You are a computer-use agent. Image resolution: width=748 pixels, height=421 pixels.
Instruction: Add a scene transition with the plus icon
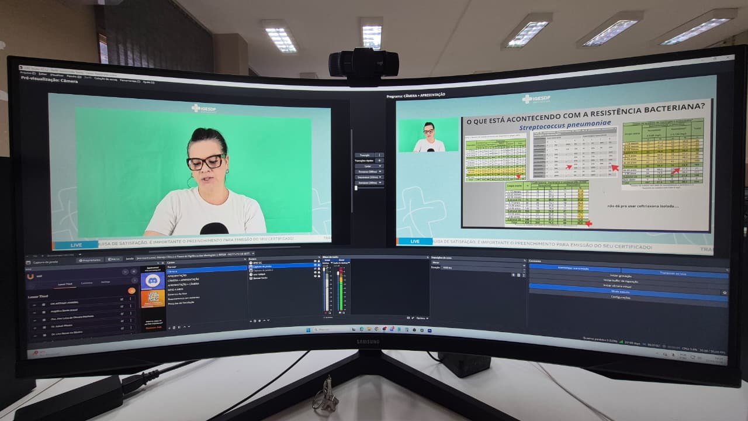(x=513, y=275)
